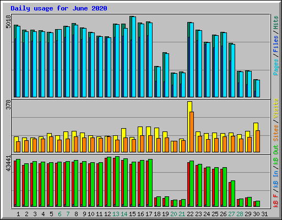Click weekend day 28 label
The image size is (282, 220).
[x=240, y=214]
